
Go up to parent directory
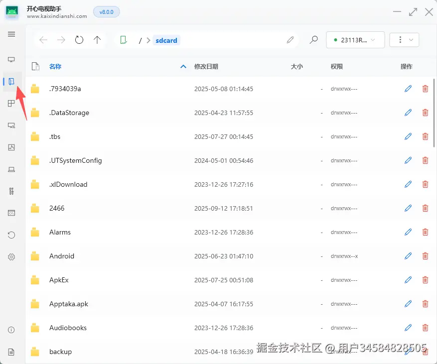click(97, 40)
